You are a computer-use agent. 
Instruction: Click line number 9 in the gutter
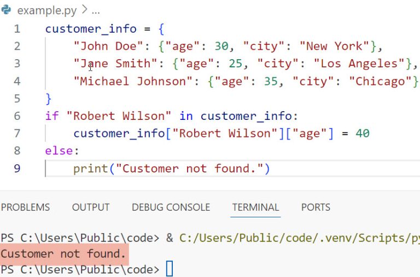(17, 169)
